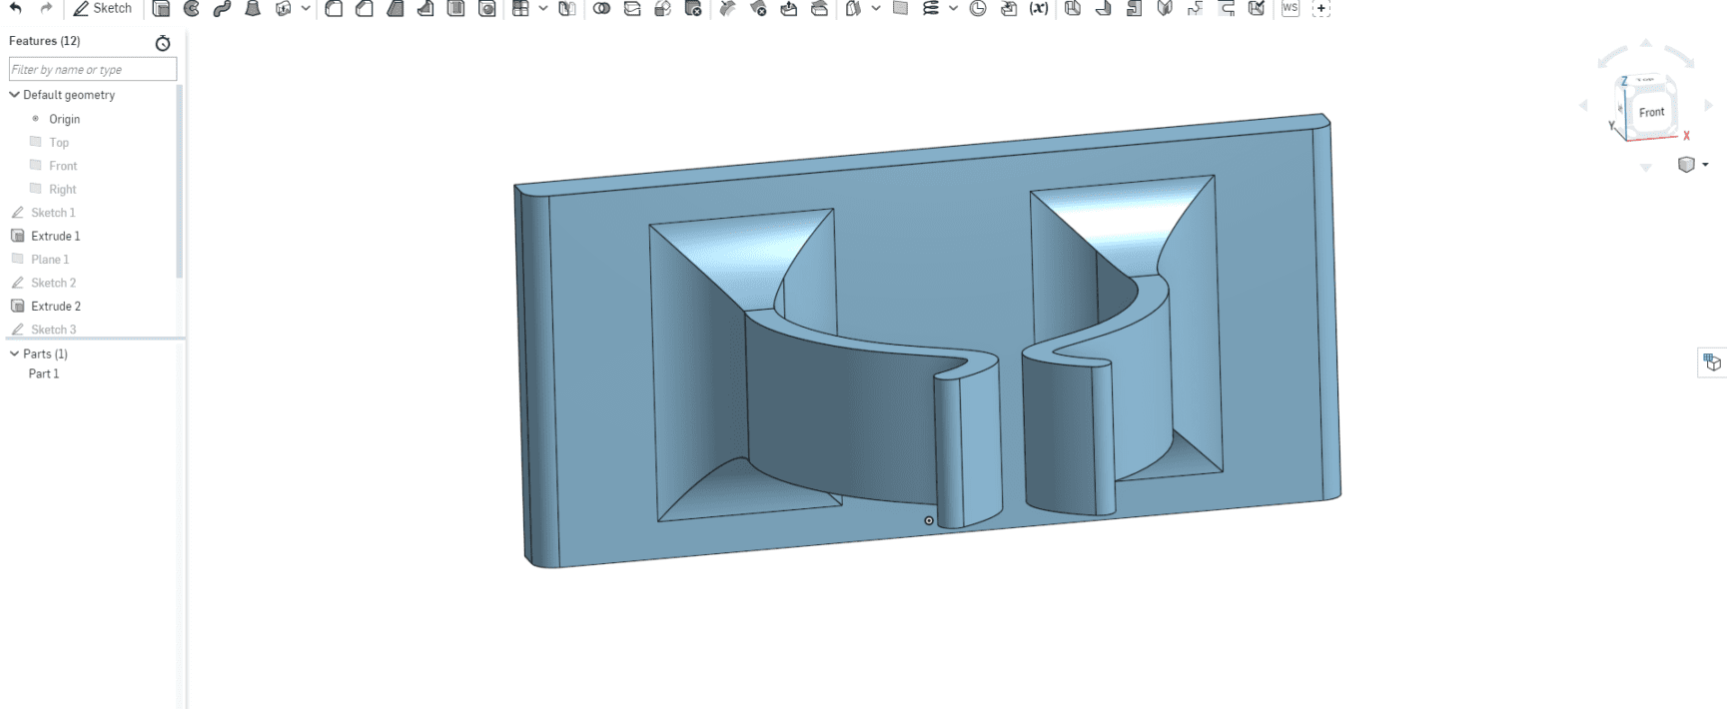Click the WS custom feature icon
The image size is (1727, 709).
(1291, 8)
